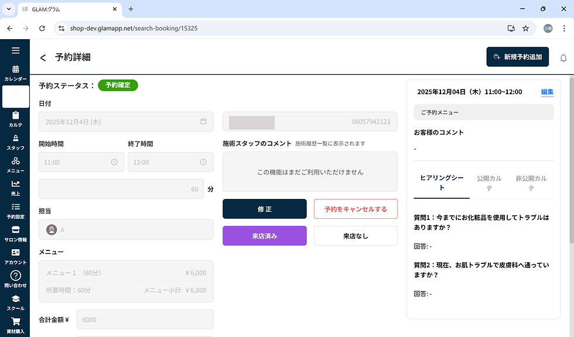The image size is (574, 337).
Task: Open the browser profile avatar
Action: [x=548, y=28]
